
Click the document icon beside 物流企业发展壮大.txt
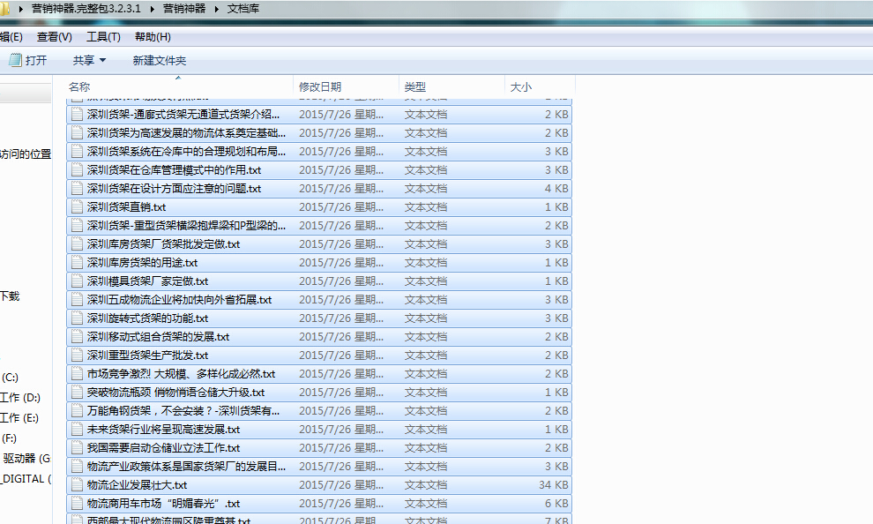78,484
